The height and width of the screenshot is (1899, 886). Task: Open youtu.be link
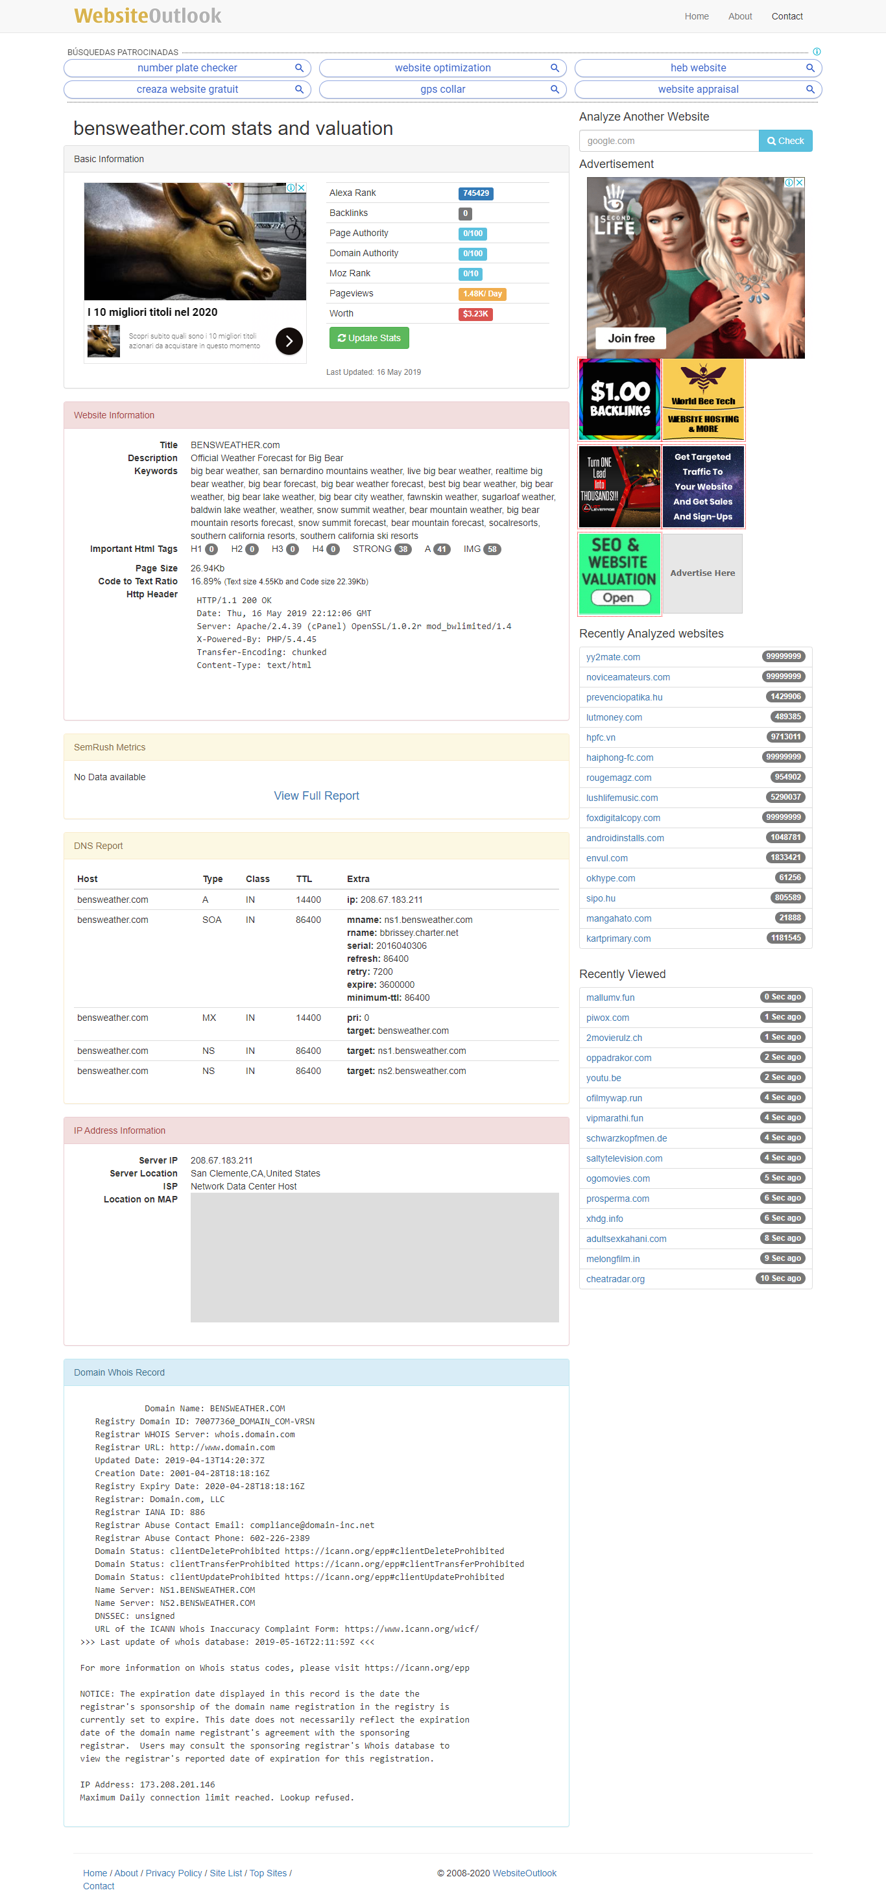604,1078
